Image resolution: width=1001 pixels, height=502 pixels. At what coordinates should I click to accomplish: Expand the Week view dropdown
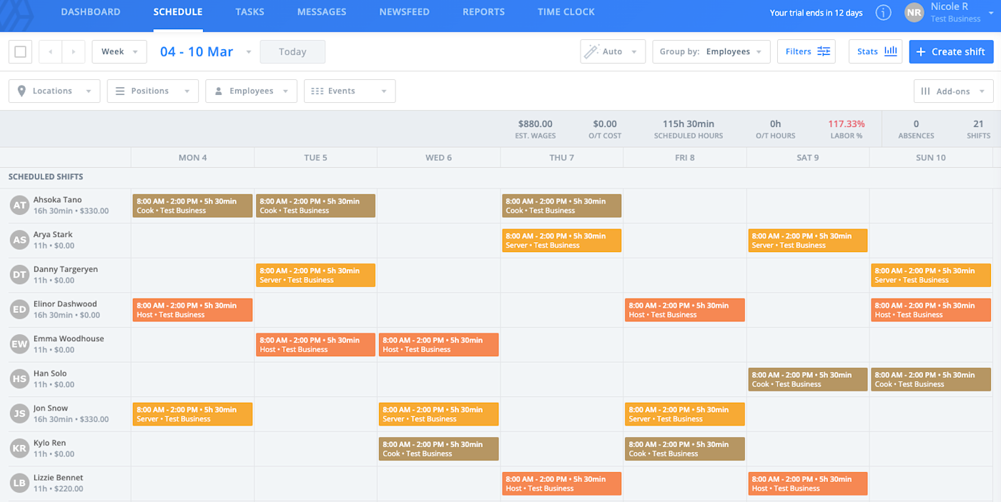coord(119,51)
